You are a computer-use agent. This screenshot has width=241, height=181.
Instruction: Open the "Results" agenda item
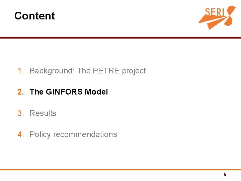(x=43, y=113)
